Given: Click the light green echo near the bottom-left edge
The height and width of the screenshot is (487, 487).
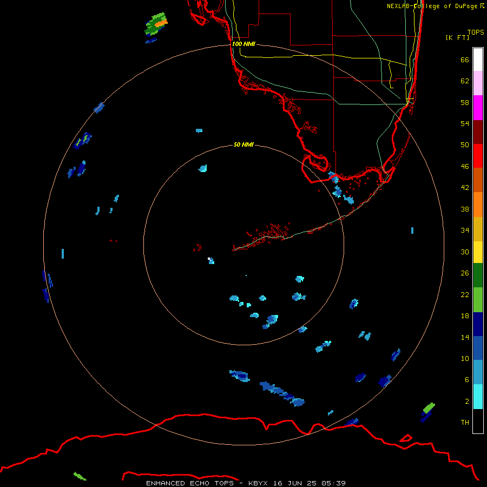Looking at the screenshot, I should click(x=80, y=476).
